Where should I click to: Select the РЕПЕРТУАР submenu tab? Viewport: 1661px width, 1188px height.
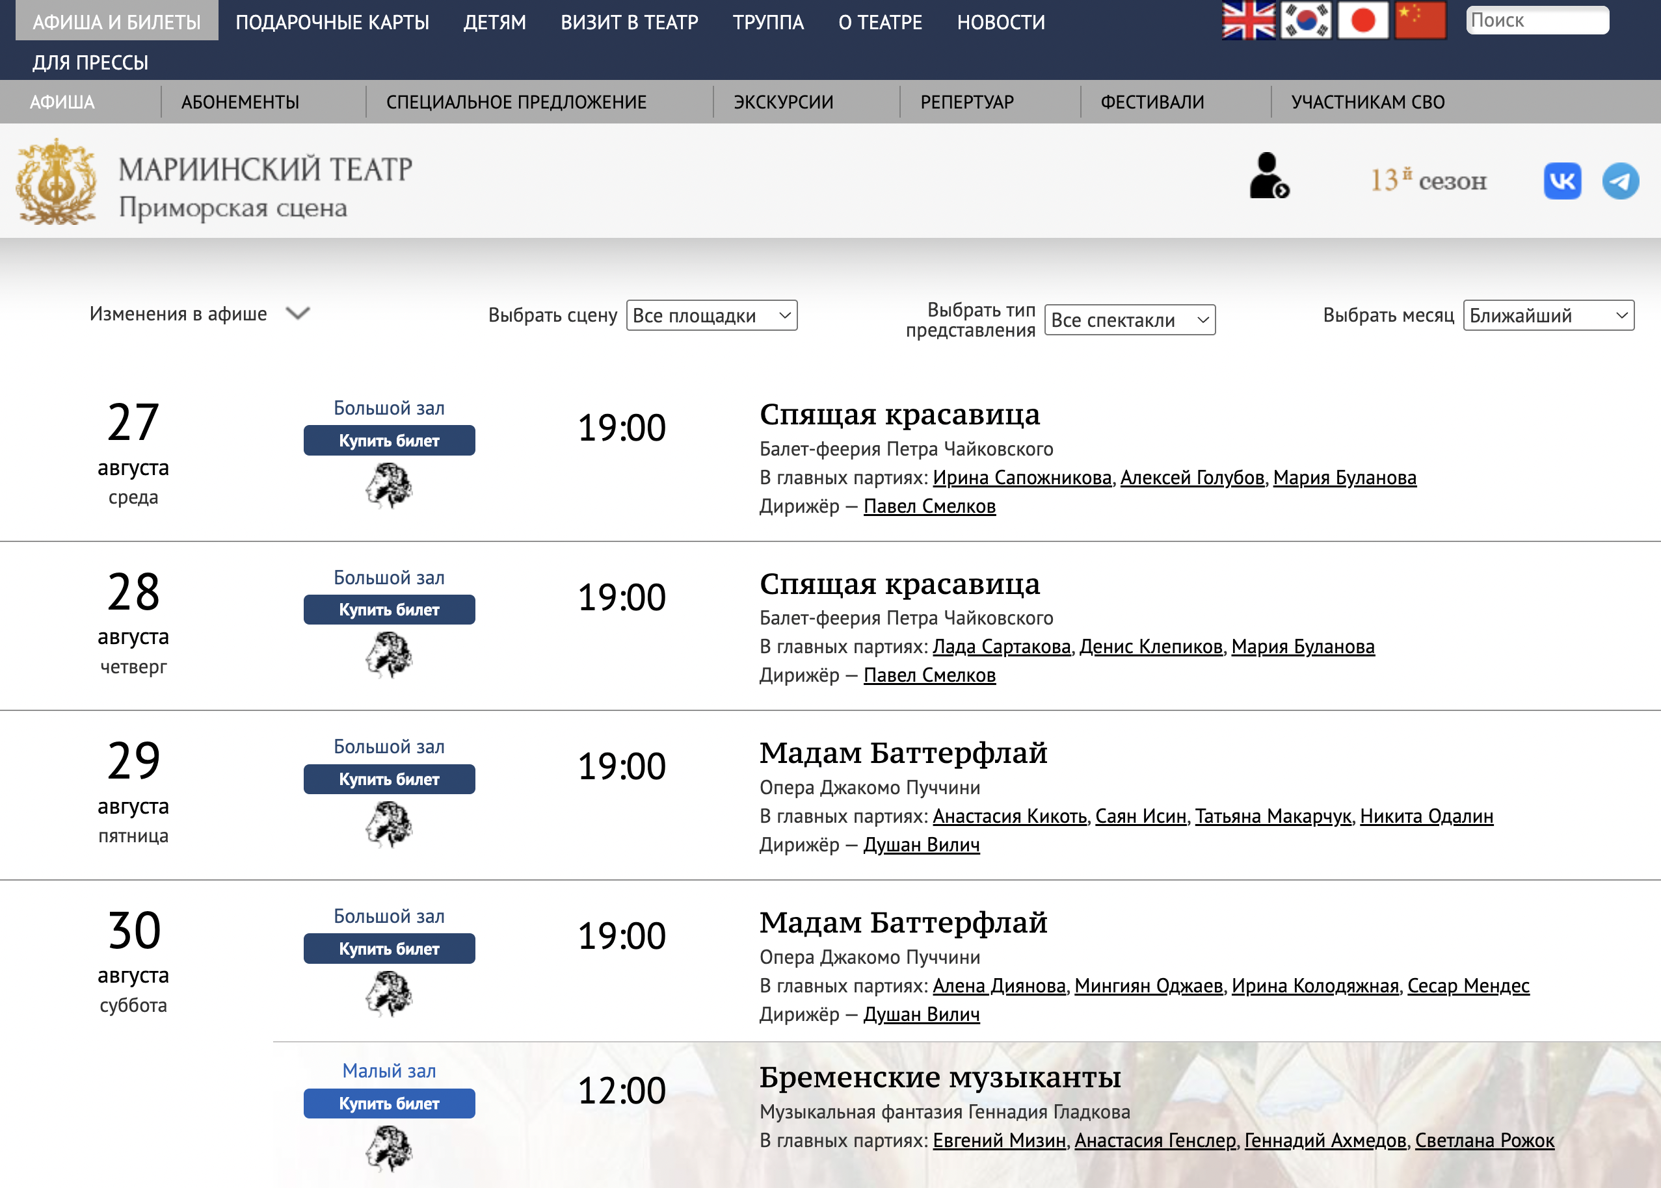tap(967, 101)
